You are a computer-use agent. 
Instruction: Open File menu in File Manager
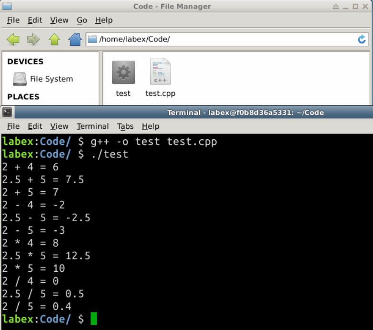[x=13, y=20]
